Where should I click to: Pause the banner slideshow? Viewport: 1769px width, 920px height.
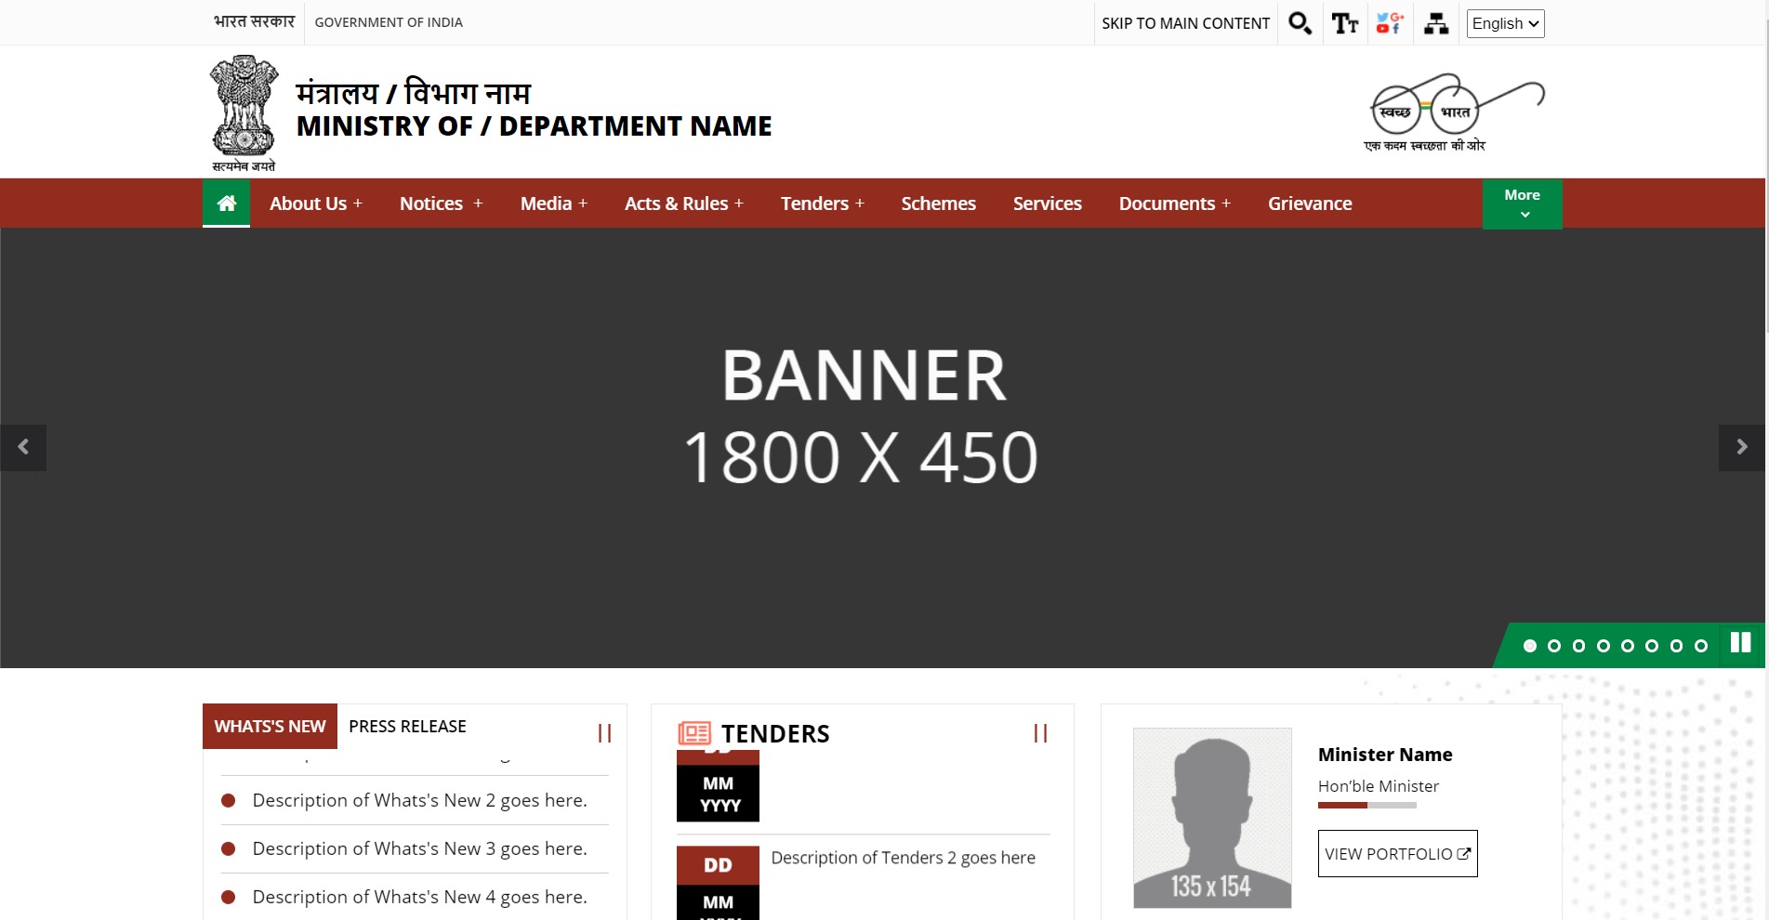(1740, 643)
